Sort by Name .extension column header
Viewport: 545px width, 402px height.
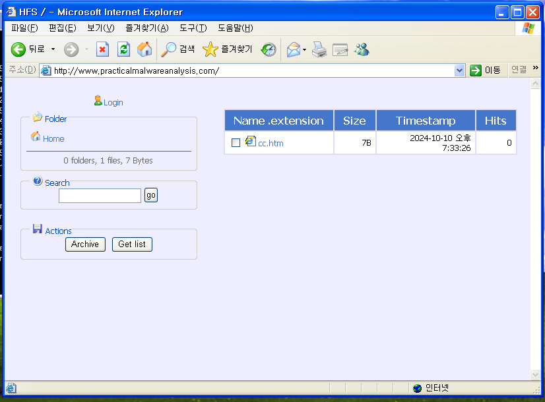[x=278, y=121]
